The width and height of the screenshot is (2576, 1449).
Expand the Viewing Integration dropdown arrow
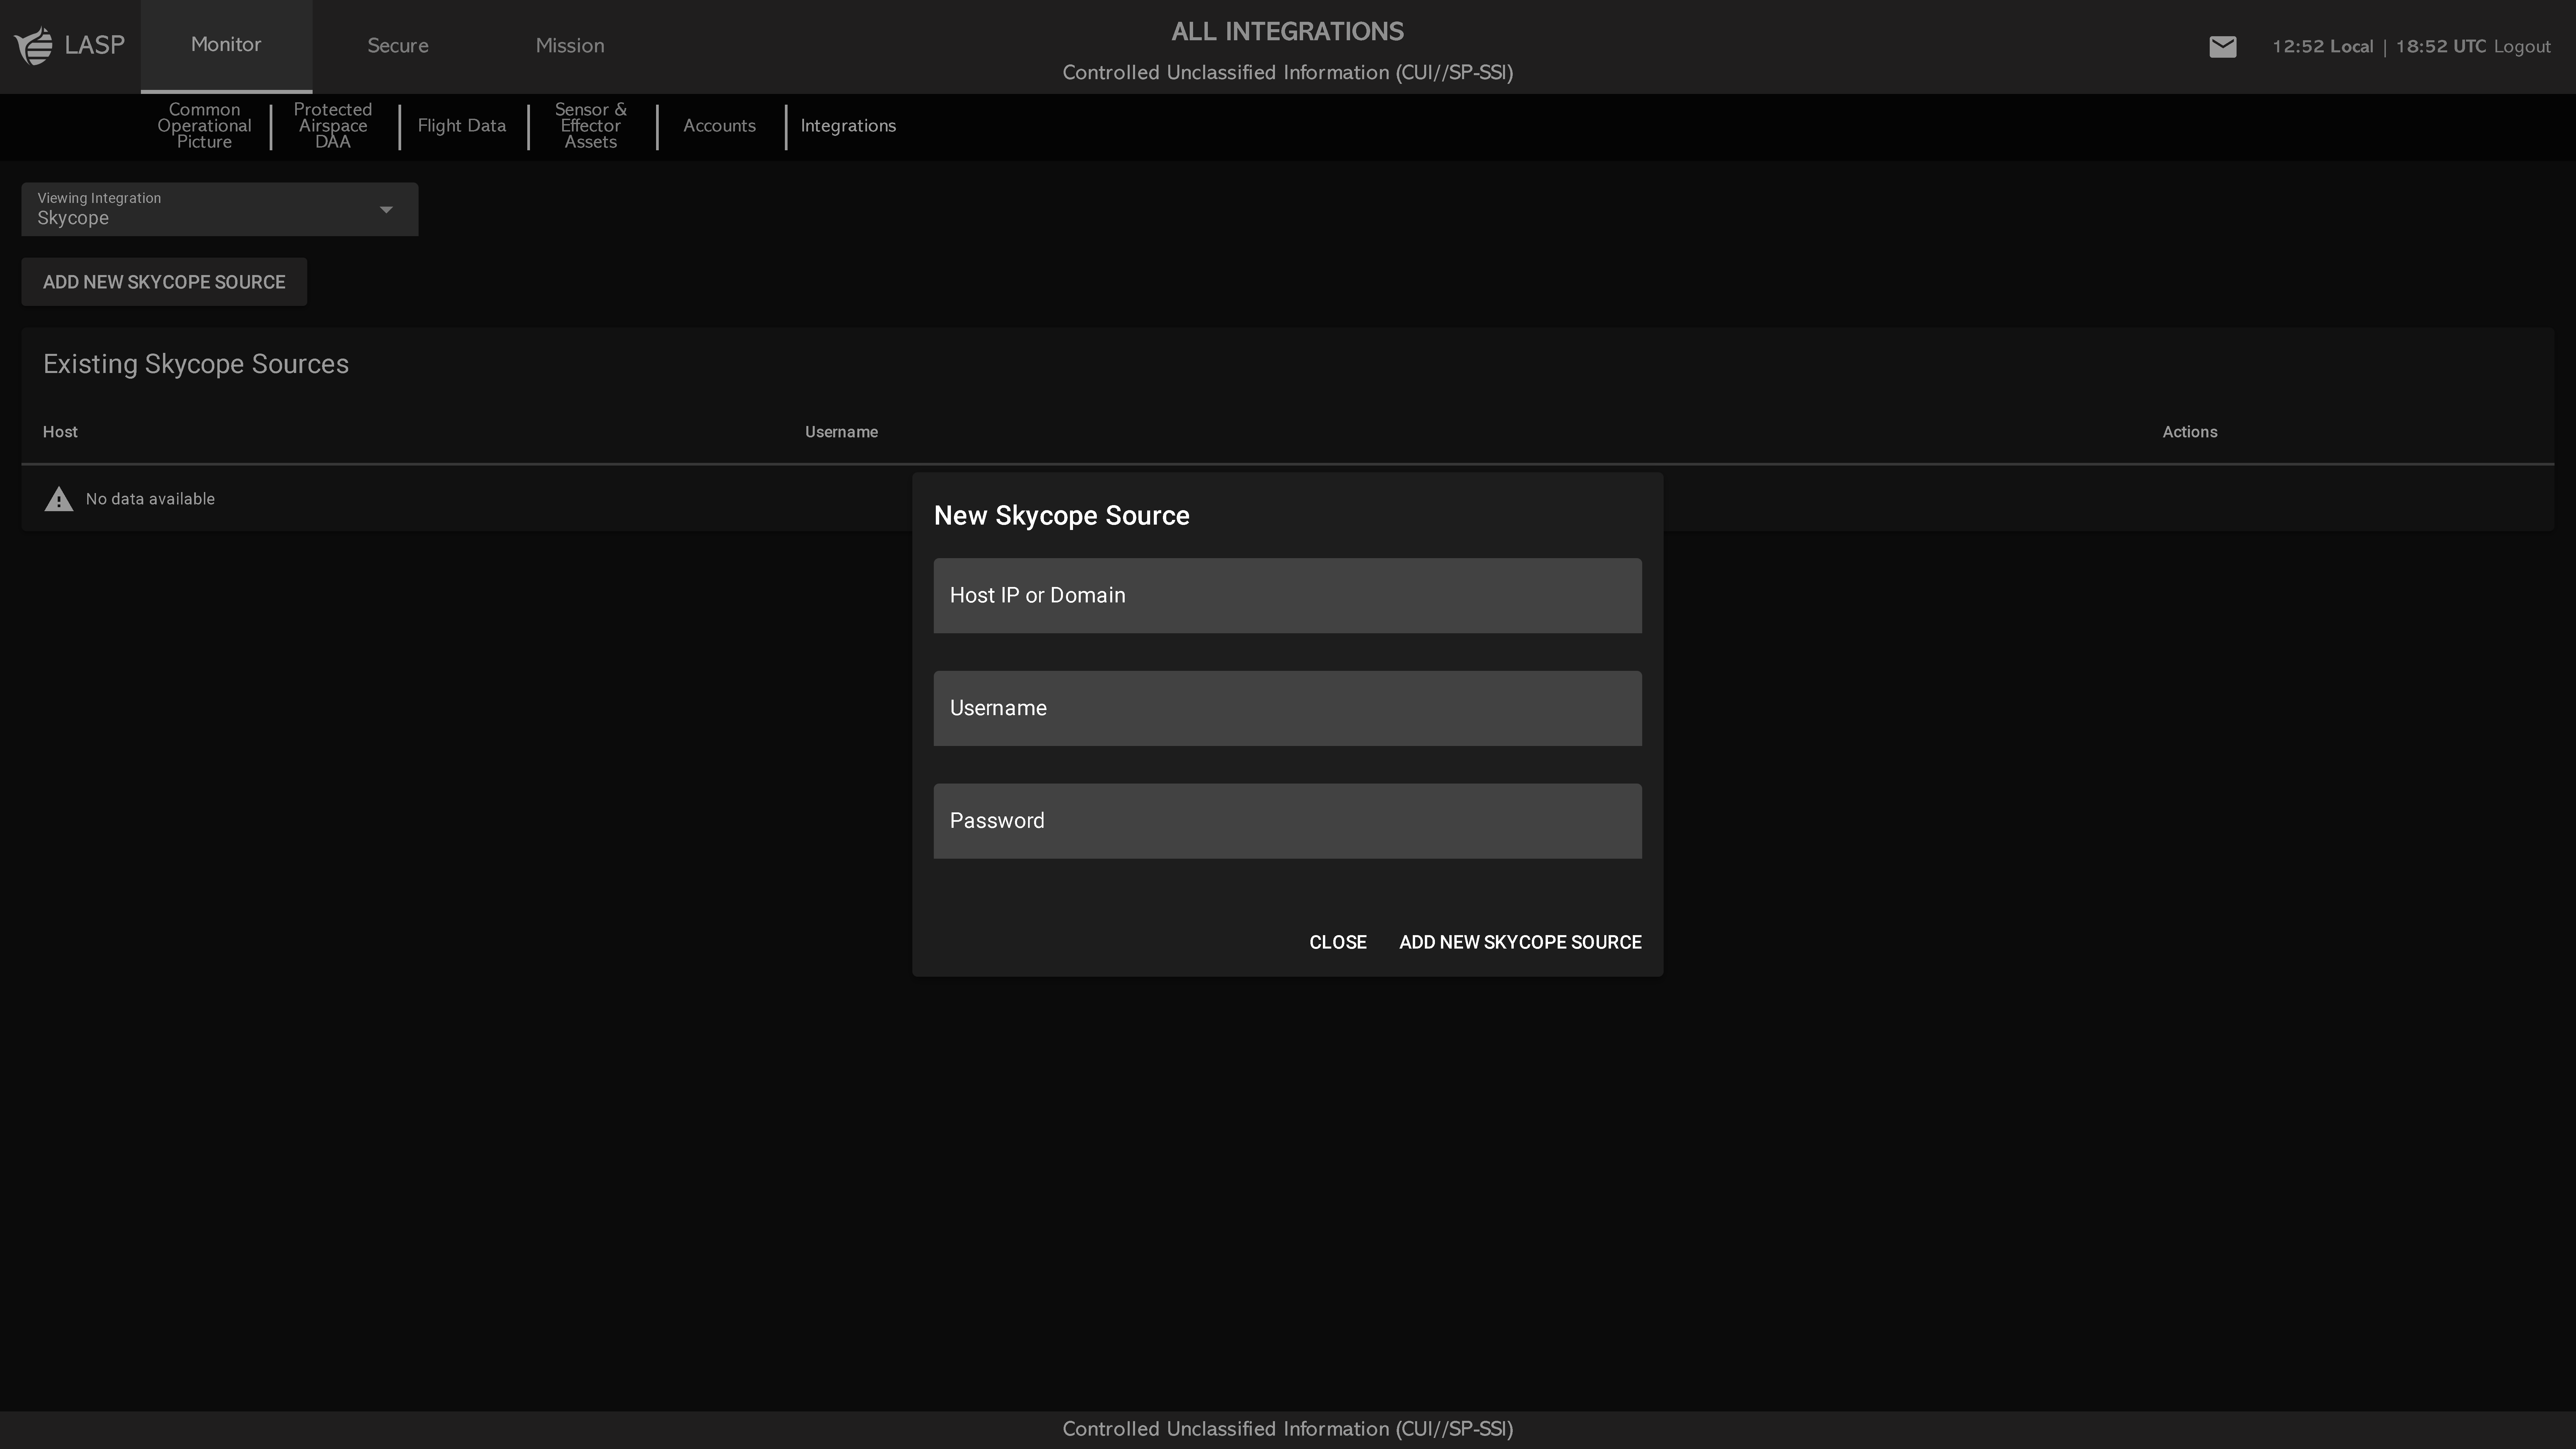click(386, 210)
